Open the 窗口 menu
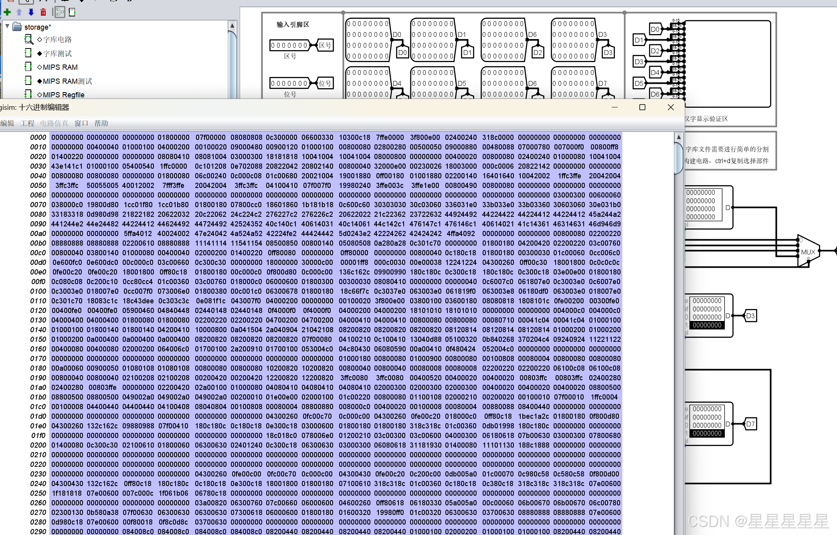The height and width of the screenshot is (535, 837). click(x=81, y=123)
